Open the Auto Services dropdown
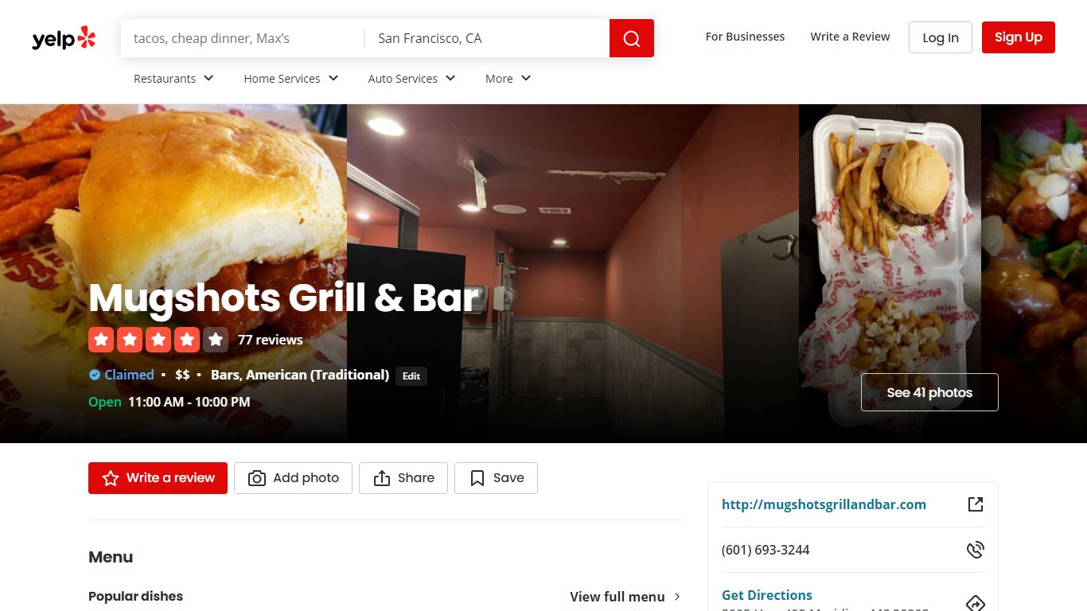 411,79
